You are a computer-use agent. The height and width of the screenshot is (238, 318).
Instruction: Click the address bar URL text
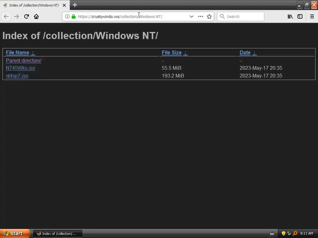coord(120,17)
